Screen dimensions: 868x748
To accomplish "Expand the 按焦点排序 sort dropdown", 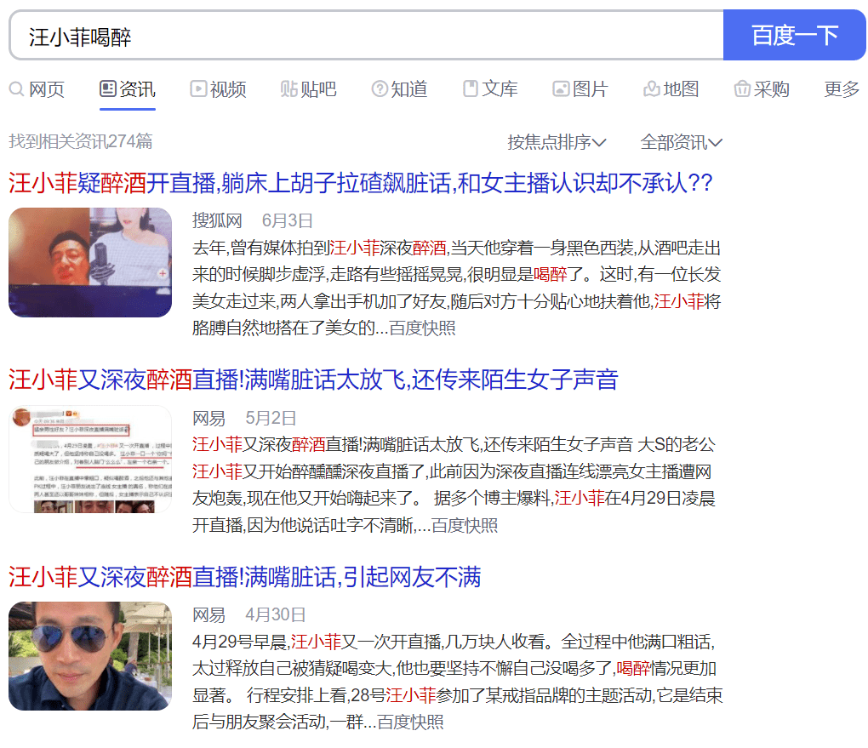I will pos(557,142).
